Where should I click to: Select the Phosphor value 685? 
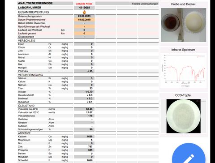pos(90,150)
